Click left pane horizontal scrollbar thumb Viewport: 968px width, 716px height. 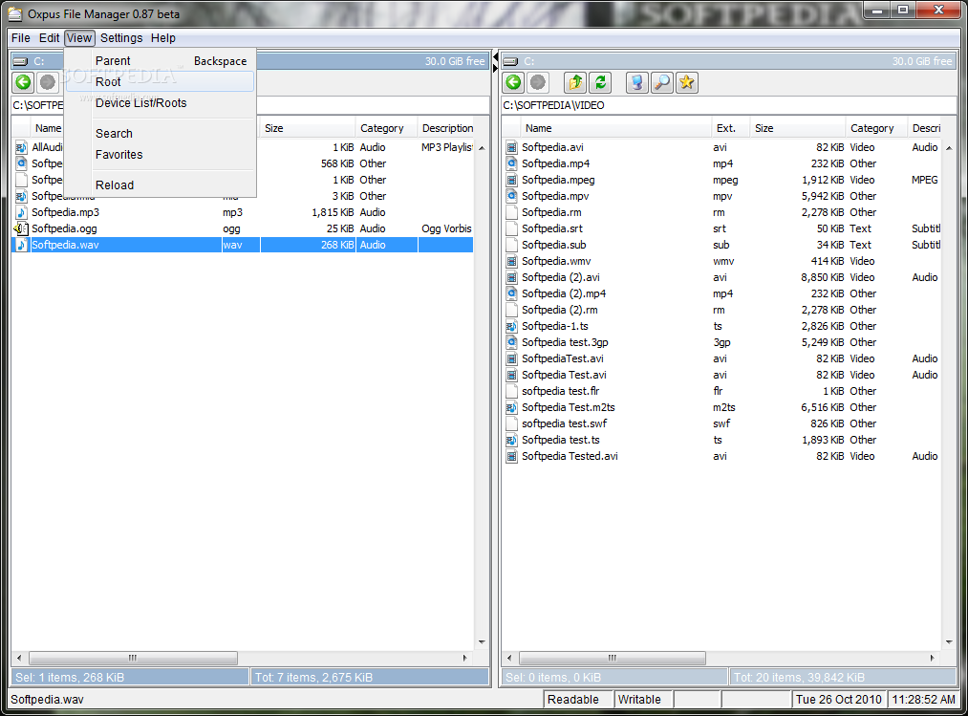(133, 658)
